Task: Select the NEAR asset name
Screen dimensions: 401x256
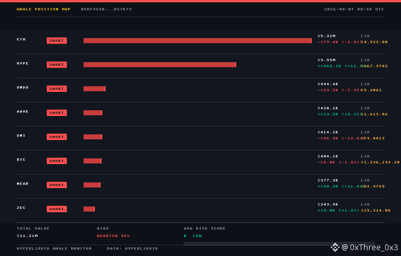Action: coord(23,184)
